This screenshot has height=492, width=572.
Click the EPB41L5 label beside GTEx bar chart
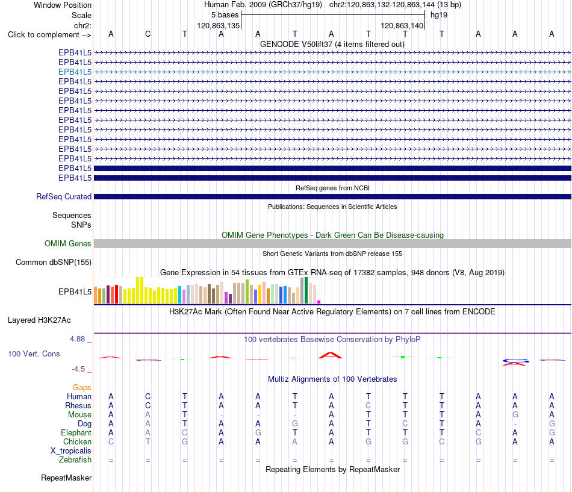point(75,291)
